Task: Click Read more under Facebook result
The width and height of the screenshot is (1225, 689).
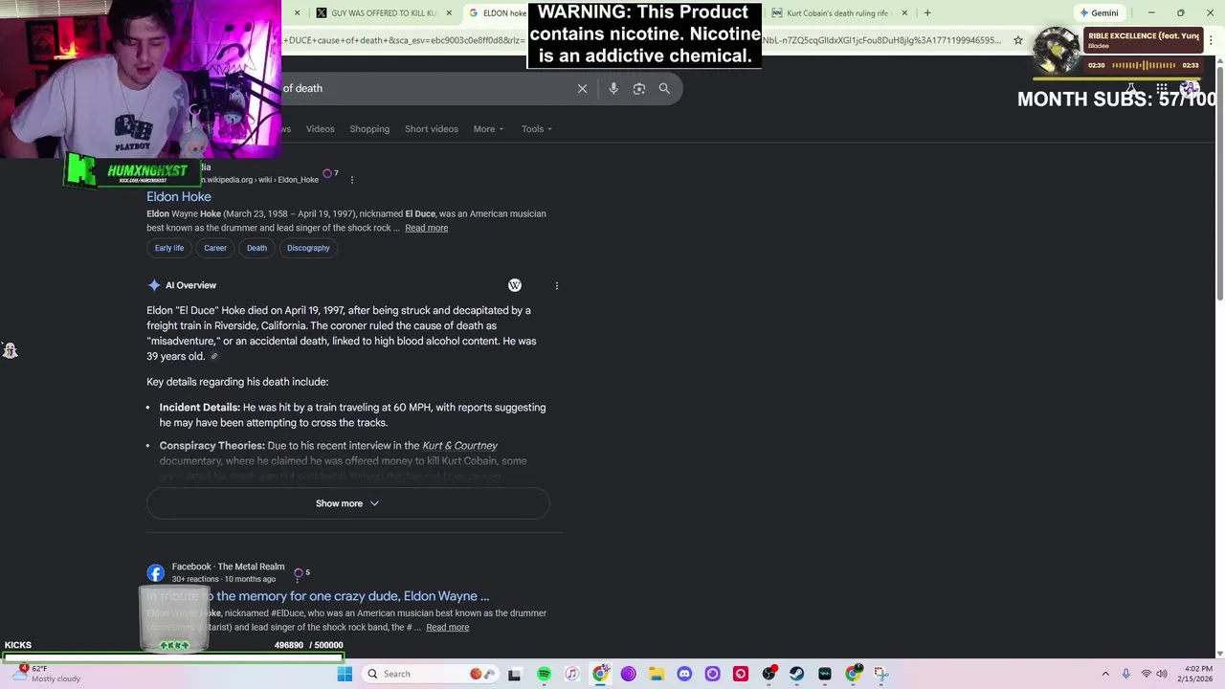Action: 447,628
